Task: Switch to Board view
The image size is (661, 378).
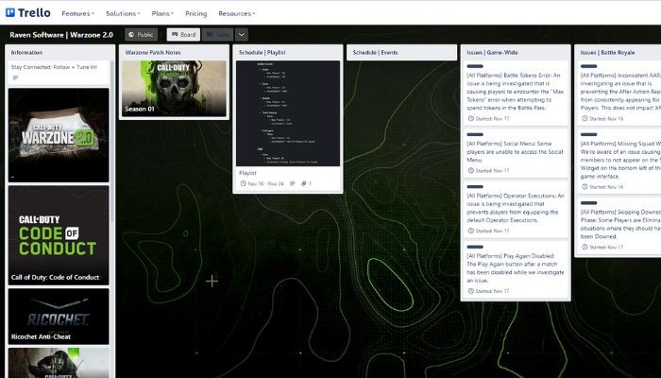Action: (183, 35)
